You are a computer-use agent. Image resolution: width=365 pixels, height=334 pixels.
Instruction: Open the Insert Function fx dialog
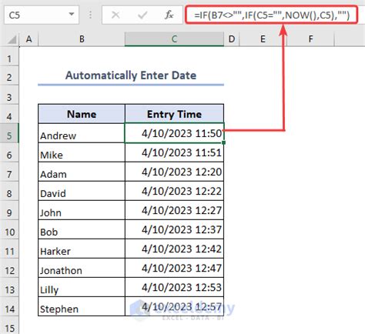169,15
